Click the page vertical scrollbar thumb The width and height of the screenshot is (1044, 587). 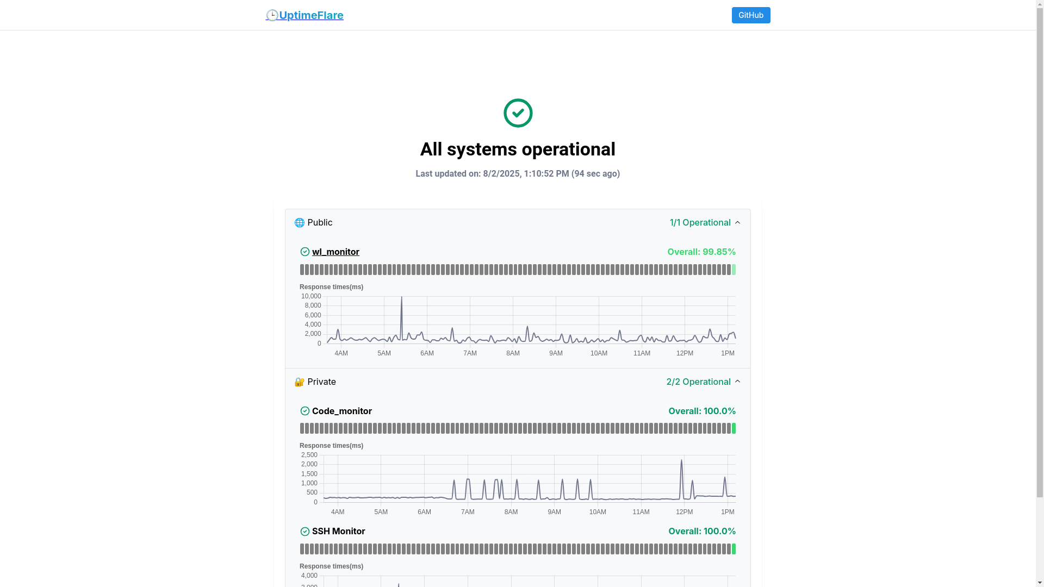pyautogui.click(x=1040, y=252)
